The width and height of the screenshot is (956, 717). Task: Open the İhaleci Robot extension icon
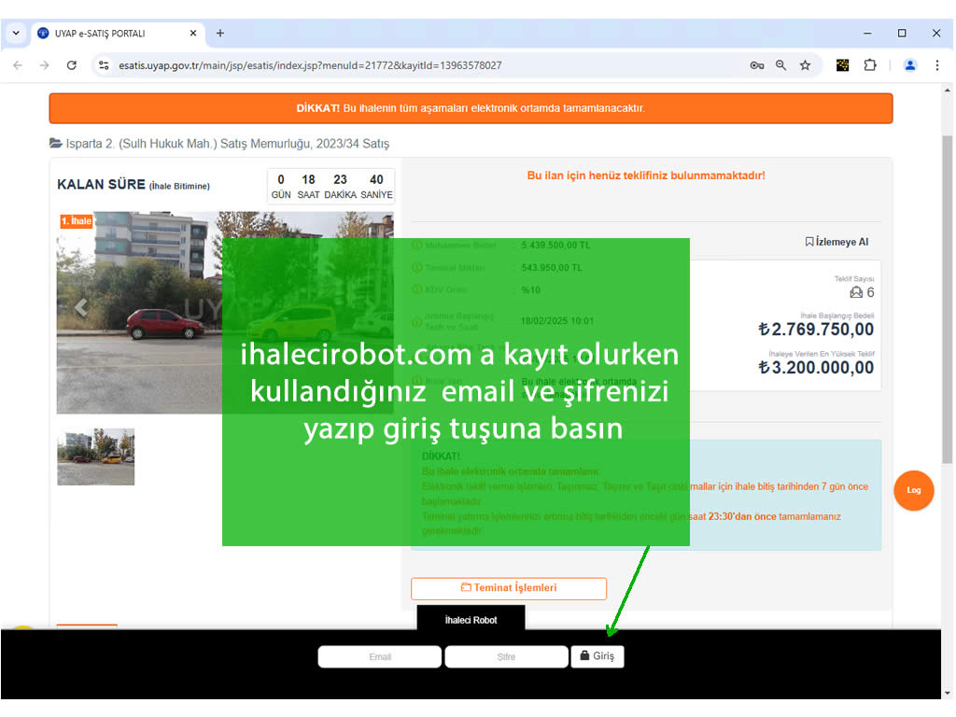pos(843,65)
